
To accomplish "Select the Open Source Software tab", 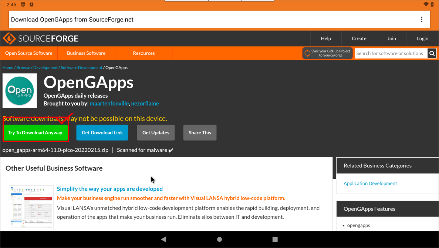I will click(x=29, y=53).
